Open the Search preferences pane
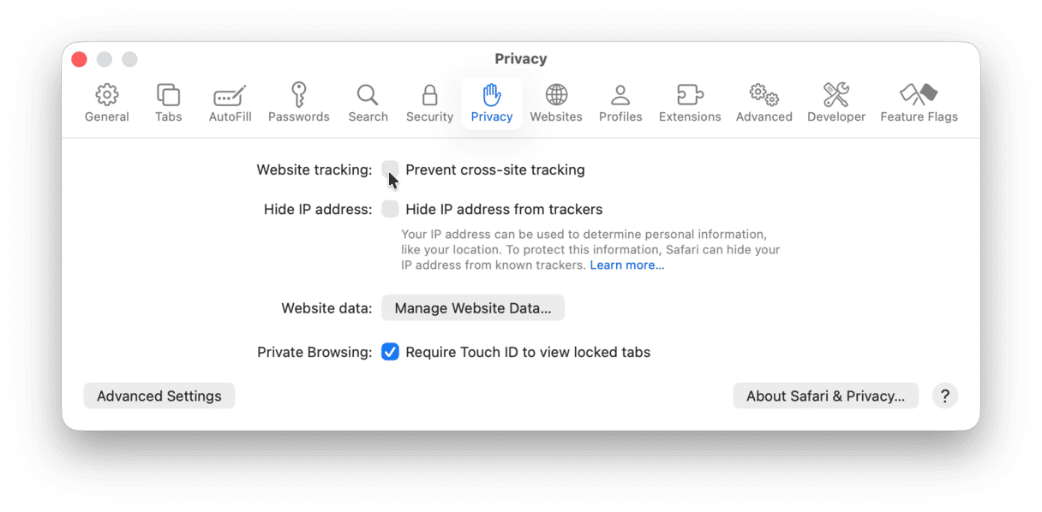This screenshot has height=512, width=1042. (x=368, y=103)
